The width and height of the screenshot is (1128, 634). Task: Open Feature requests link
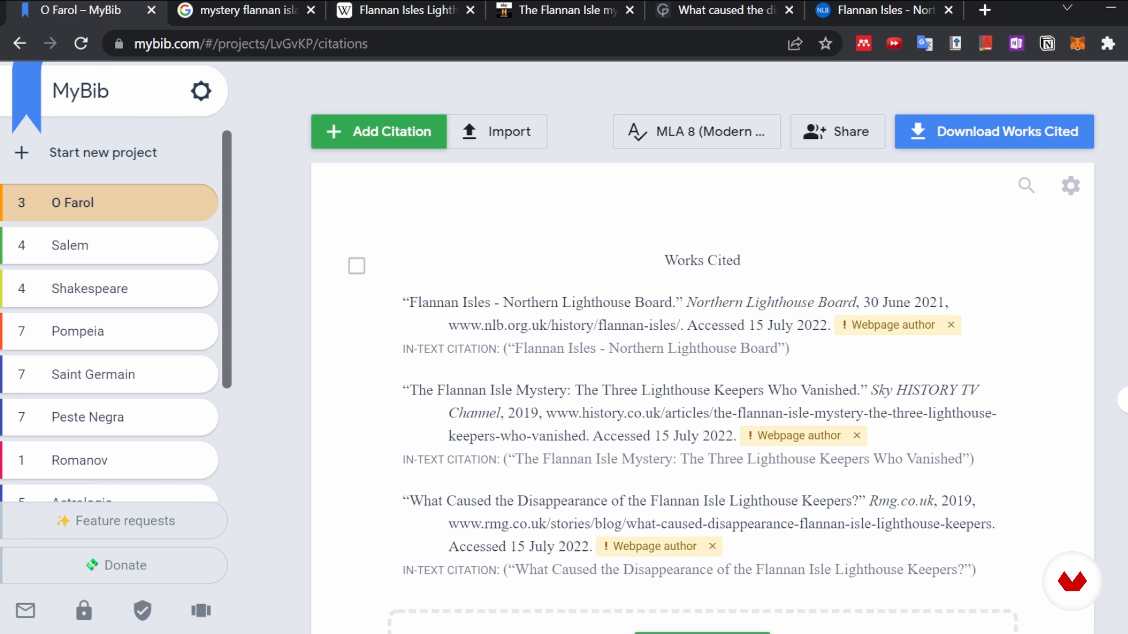pos(115,521)
